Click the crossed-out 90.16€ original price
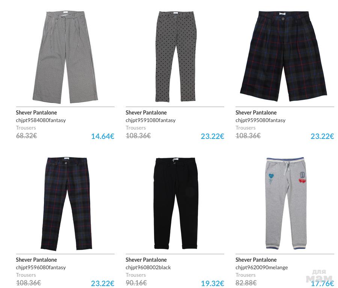The height and width of the screenshot is (288, 338). coord(136,283)
